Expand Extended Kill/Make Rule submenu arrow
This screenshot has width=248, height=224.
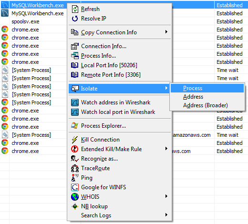166,149
